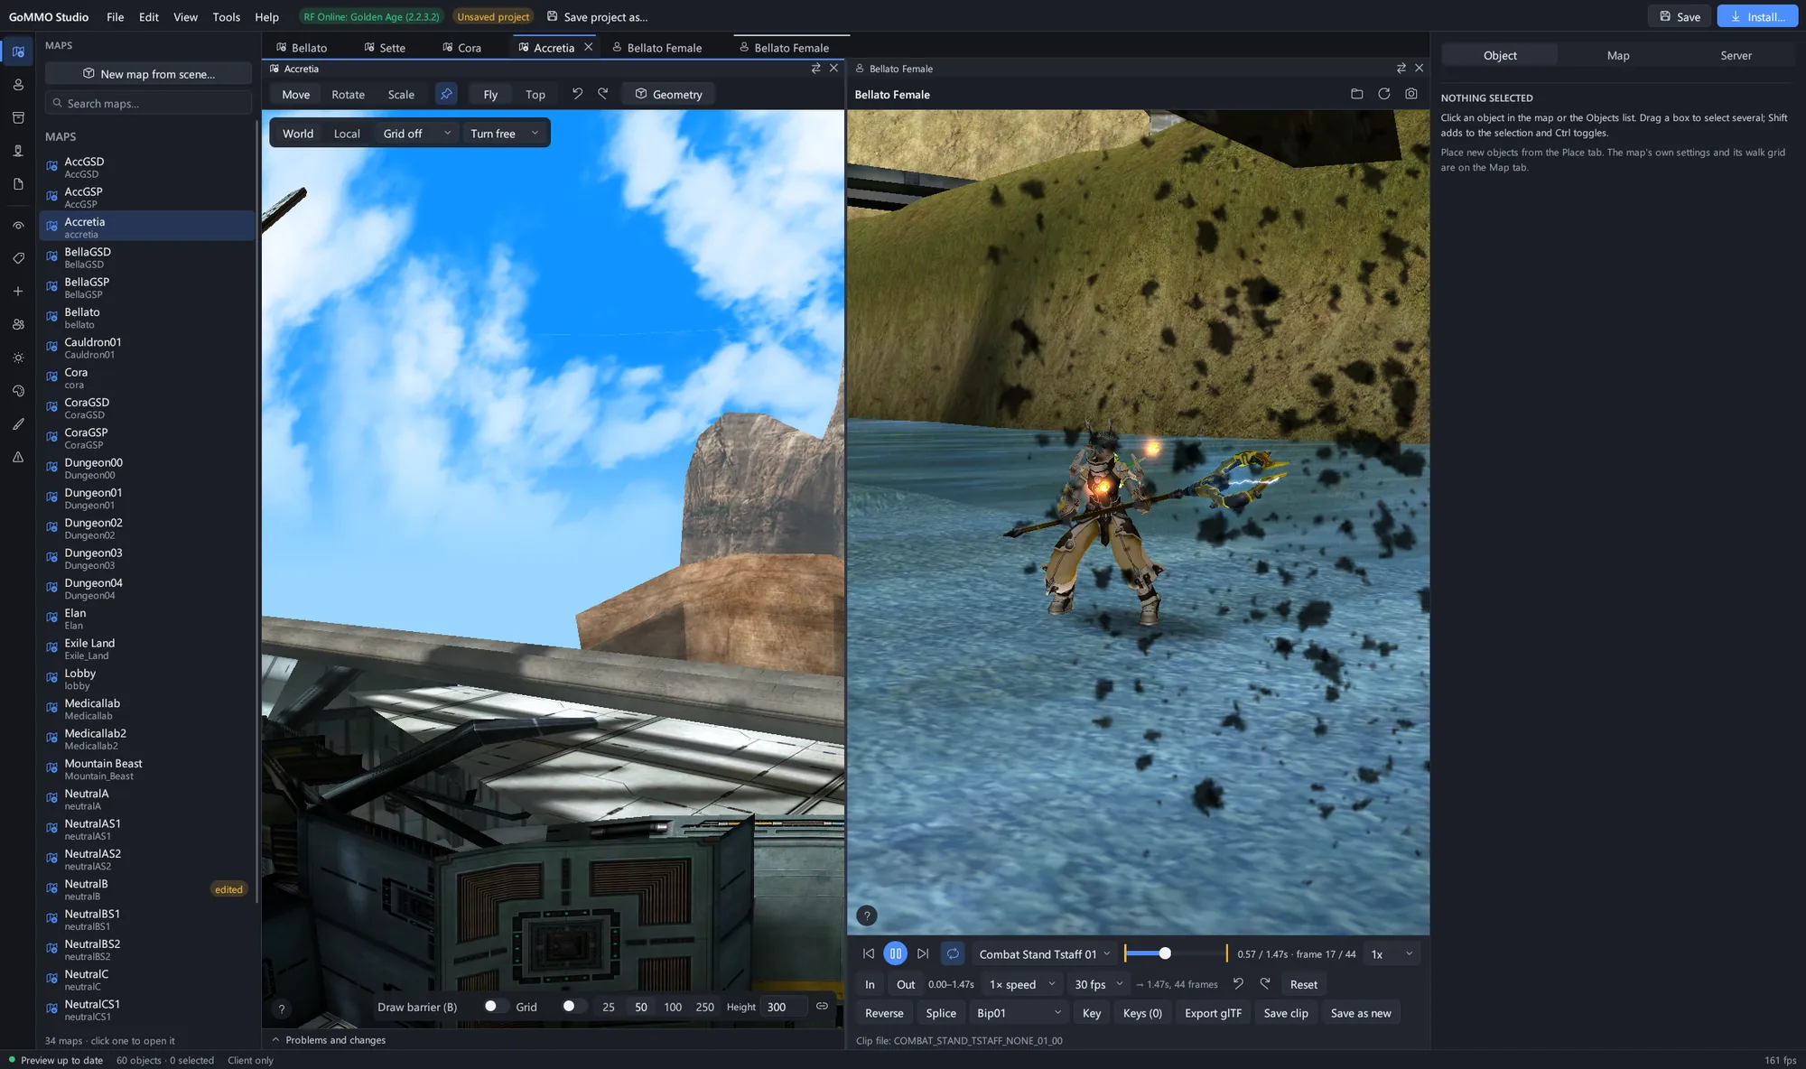Click the undo arrow in Accretia map toolbar

(x=577, y=94)
